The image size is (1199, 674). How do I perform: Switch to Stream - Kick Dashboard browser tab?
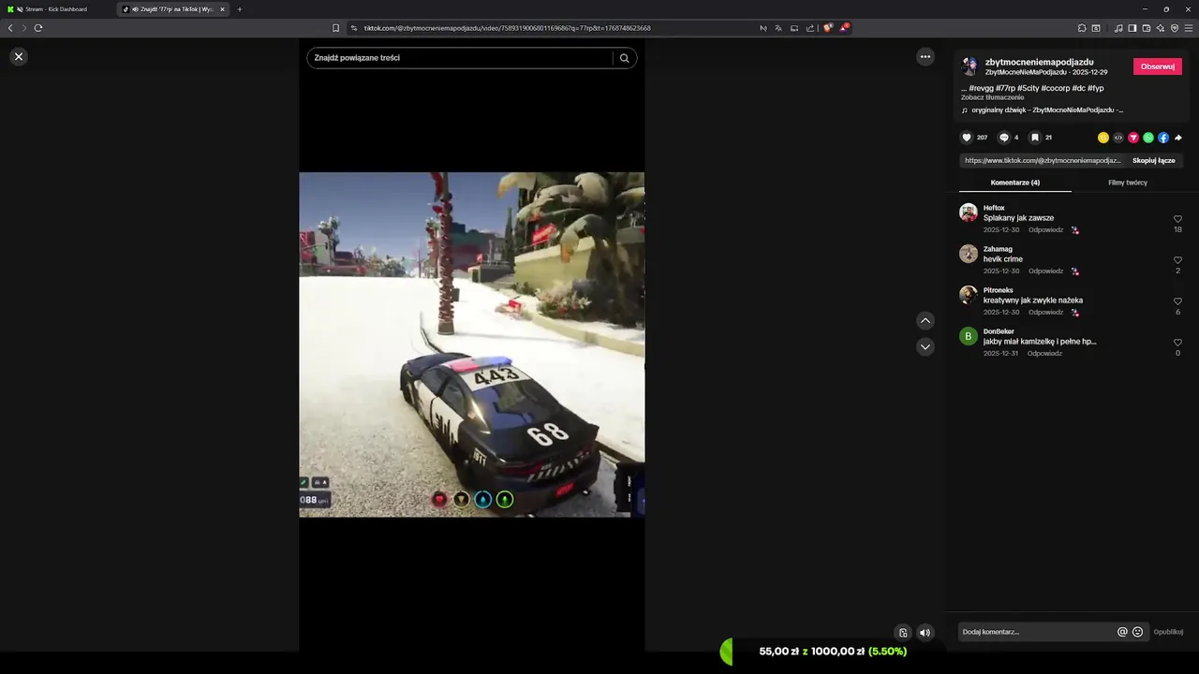click(56, 9)
